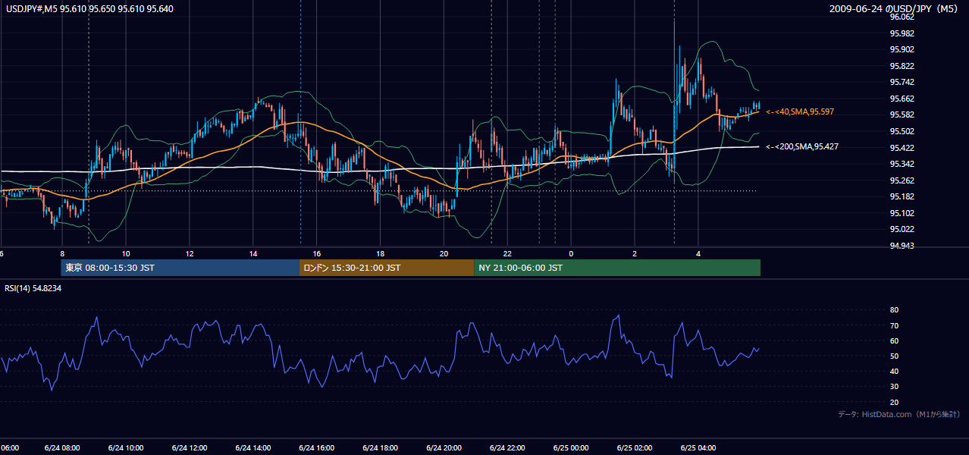Click hour label 16 under the price chart
The width and height of the screenshot is (969, 455).
pos(317,253)
